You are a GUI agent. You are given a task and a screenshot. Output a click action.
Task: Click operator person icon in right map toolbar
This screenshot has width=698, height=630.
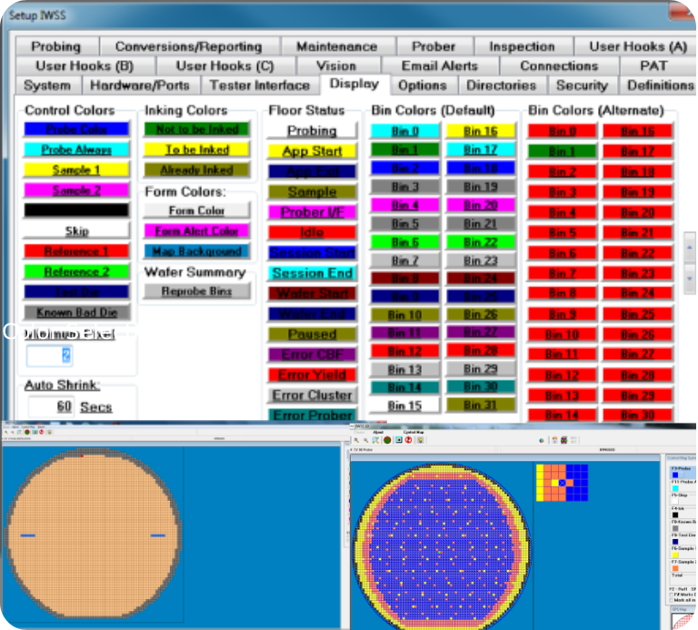pos(554,440)
